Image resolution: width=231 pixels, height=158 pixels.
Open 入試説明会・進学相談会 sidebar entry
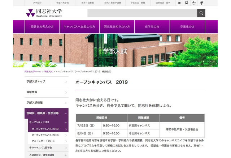[x=48, y=155]
